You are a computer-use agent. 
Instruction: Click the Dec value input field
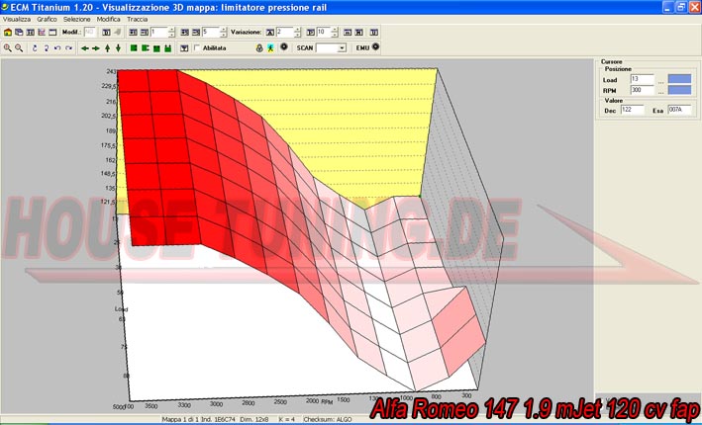[632, 110]
